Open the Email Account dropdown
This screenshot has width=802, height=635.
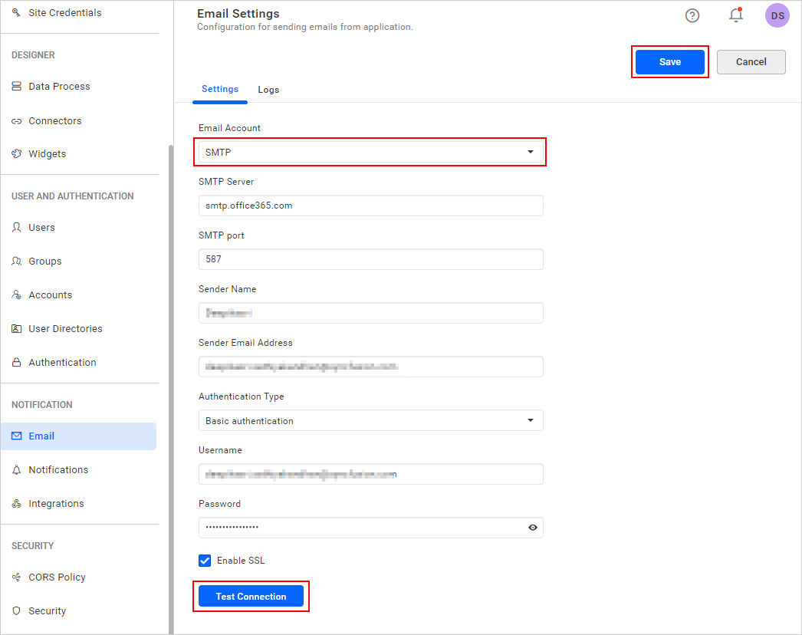pos(531,152)
